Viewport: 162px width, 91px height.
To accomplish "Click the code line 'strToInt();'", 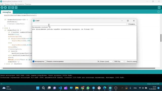I will tap(12, 22).
